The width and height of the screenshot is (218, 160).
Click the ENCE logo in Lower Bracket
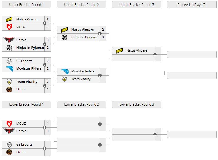tap(9, 152)
